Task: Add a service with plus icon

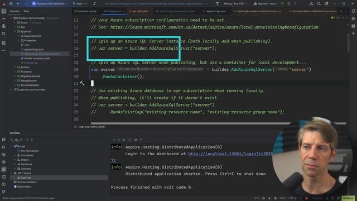Action: 11,140
